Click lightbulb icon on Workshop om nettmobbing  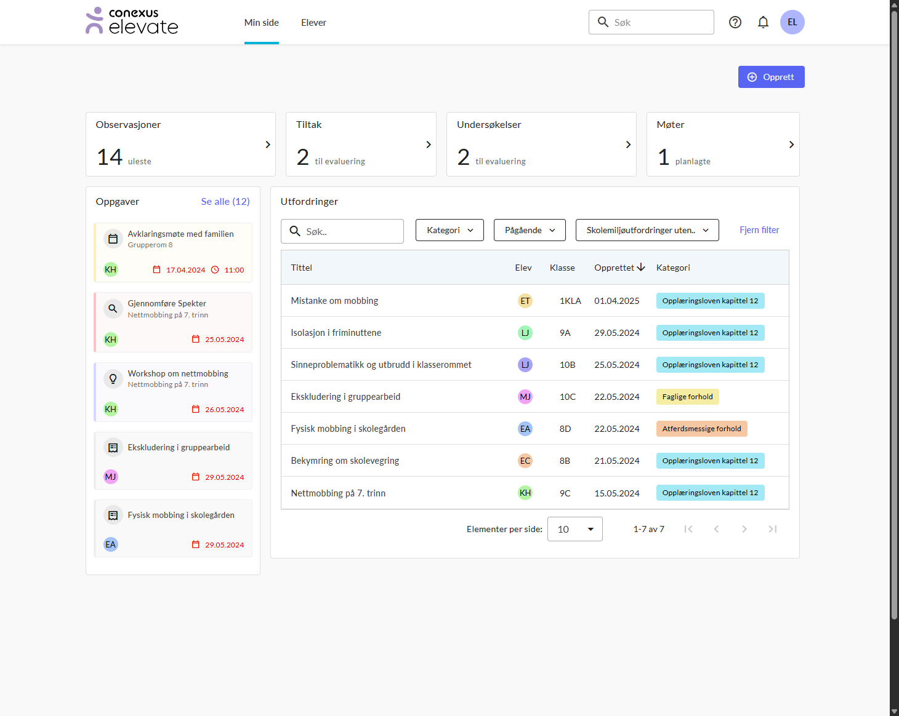click(113, 379)
